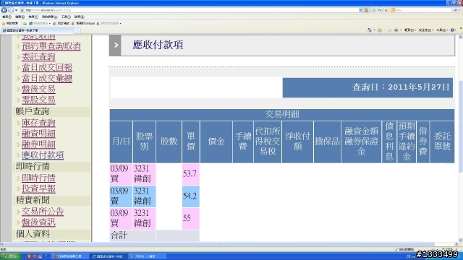This screenshot has height=260, width=463.
Task: Toggle the Compatibility View icon
Action: click(373, 10)
